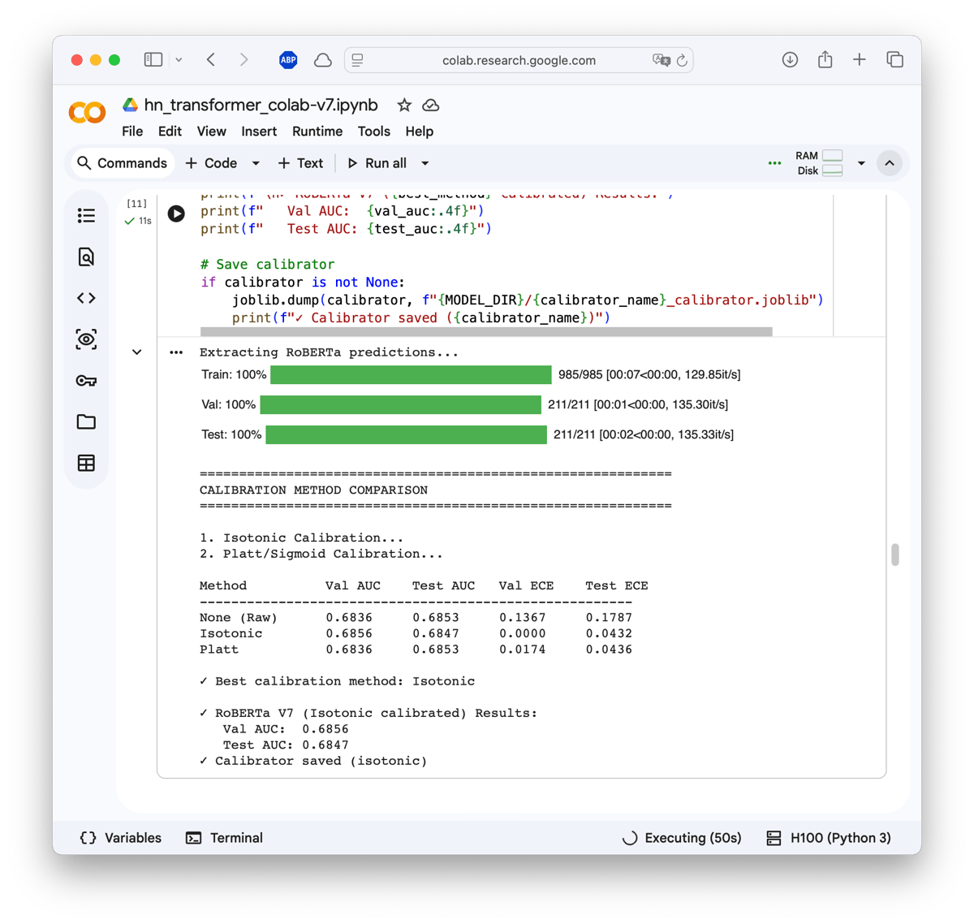Viewport: 974px width, 924px height.
Task: Click the cloud save status icon
Action: [430, 105]
